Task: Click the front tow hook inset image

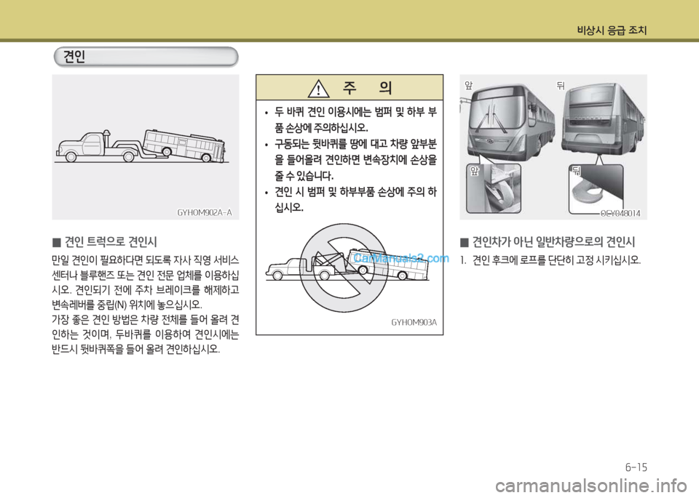Action: click(494, 189)
